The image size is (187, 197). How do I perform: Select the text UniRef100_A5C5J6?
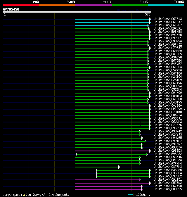coord(168,157)
